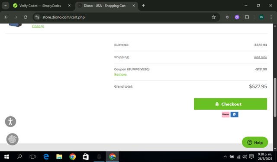Show hidden system tray icons

pyautogui.click(x=225, y=156)
